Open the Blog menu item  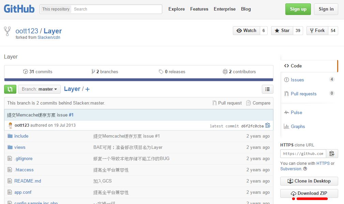(246, 9)
